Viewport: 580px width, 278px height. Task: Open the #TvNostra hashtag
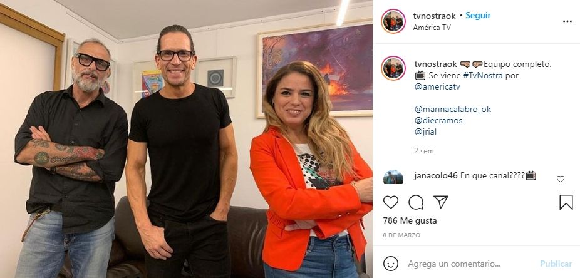tap(481, 75)
